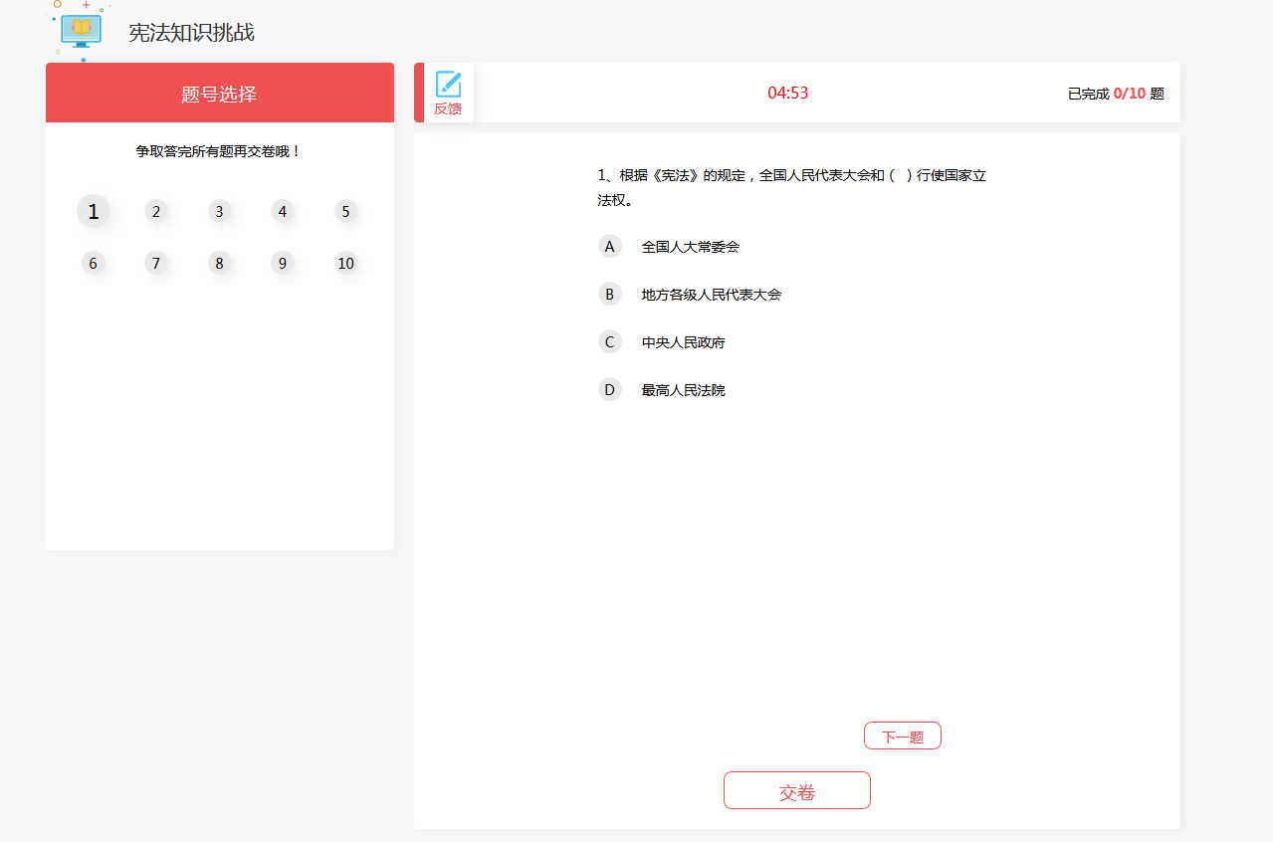Open question 4 from the number panel
Image resolution: width=1273 pixels, height=842 pixels.
pyautogui.click(x=282, y=211)
